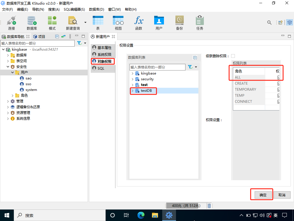Toggle the CREATE privilege checkbox
294x221 pixels.
pyautogui.click(x=278, y=83)
